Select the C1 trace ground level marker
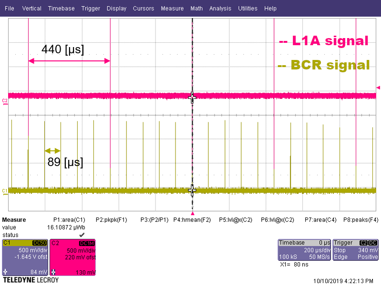Screen dimensions: 381x285 point(5,191)
